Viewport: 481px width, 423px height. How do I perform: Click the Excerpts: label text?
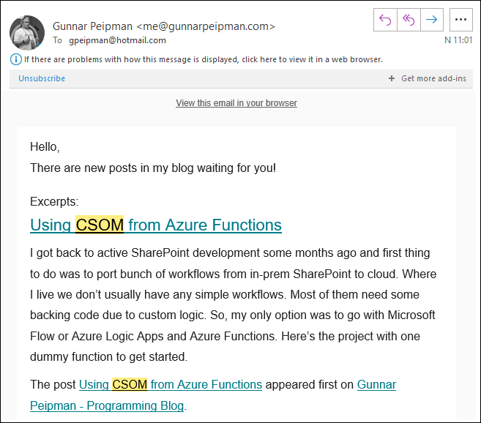[x=54, y=202]
